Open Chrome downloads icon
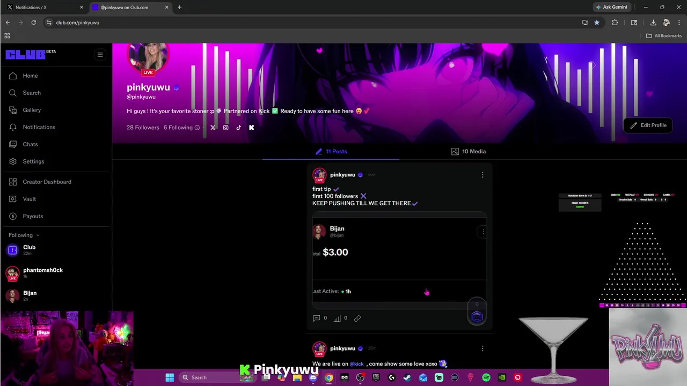687x386 pixels. click(x=653, y=23)
